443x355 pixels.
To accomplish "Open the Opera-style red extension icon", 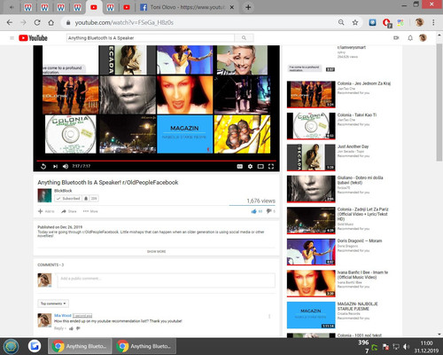I will (386, 23).
